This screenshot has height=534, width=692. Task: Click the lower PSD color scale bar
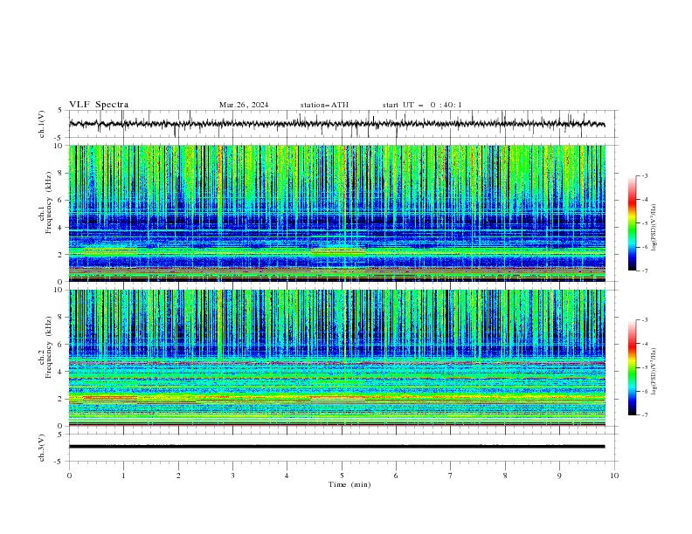tap(632, 367)
